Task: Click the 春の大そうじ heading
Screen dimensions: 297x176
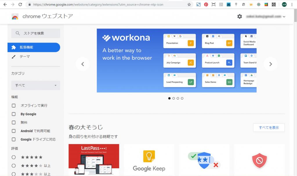Action: point(86,127)
